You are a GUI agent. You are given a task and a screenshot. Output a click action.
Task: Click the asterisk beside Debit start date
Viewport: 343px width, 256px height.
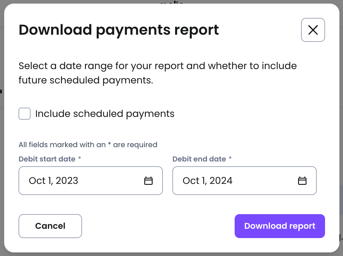pyautogui.click(x=79, y=159)
